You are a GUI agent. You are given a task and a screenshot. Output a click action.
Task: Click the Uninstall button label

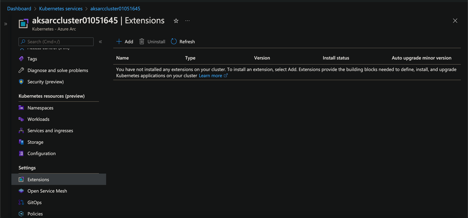point(156,42)
